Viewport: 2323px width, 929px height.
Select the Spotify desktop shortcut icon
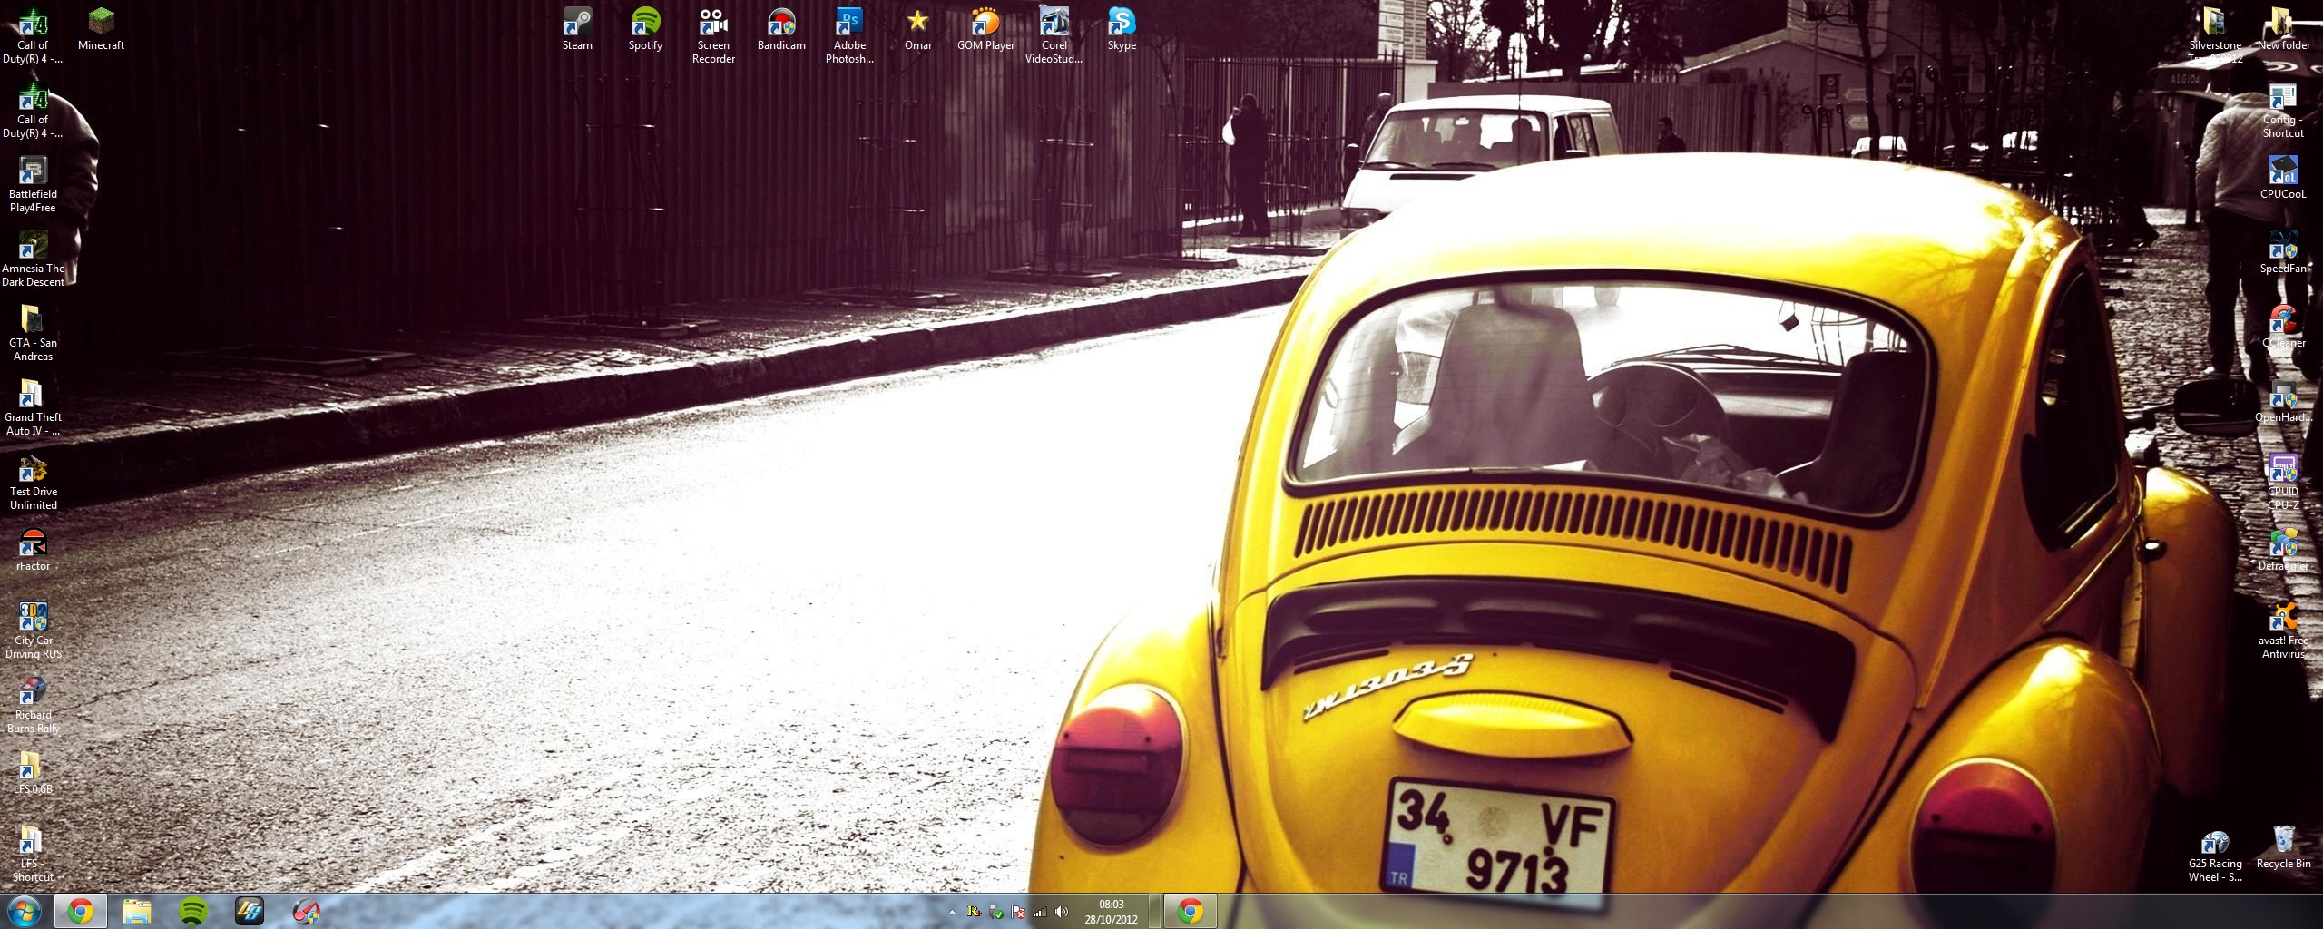(645, 29)
